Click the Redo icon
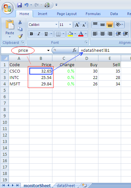This screenshot has height=188, width=131. click(x=36, y=5)
